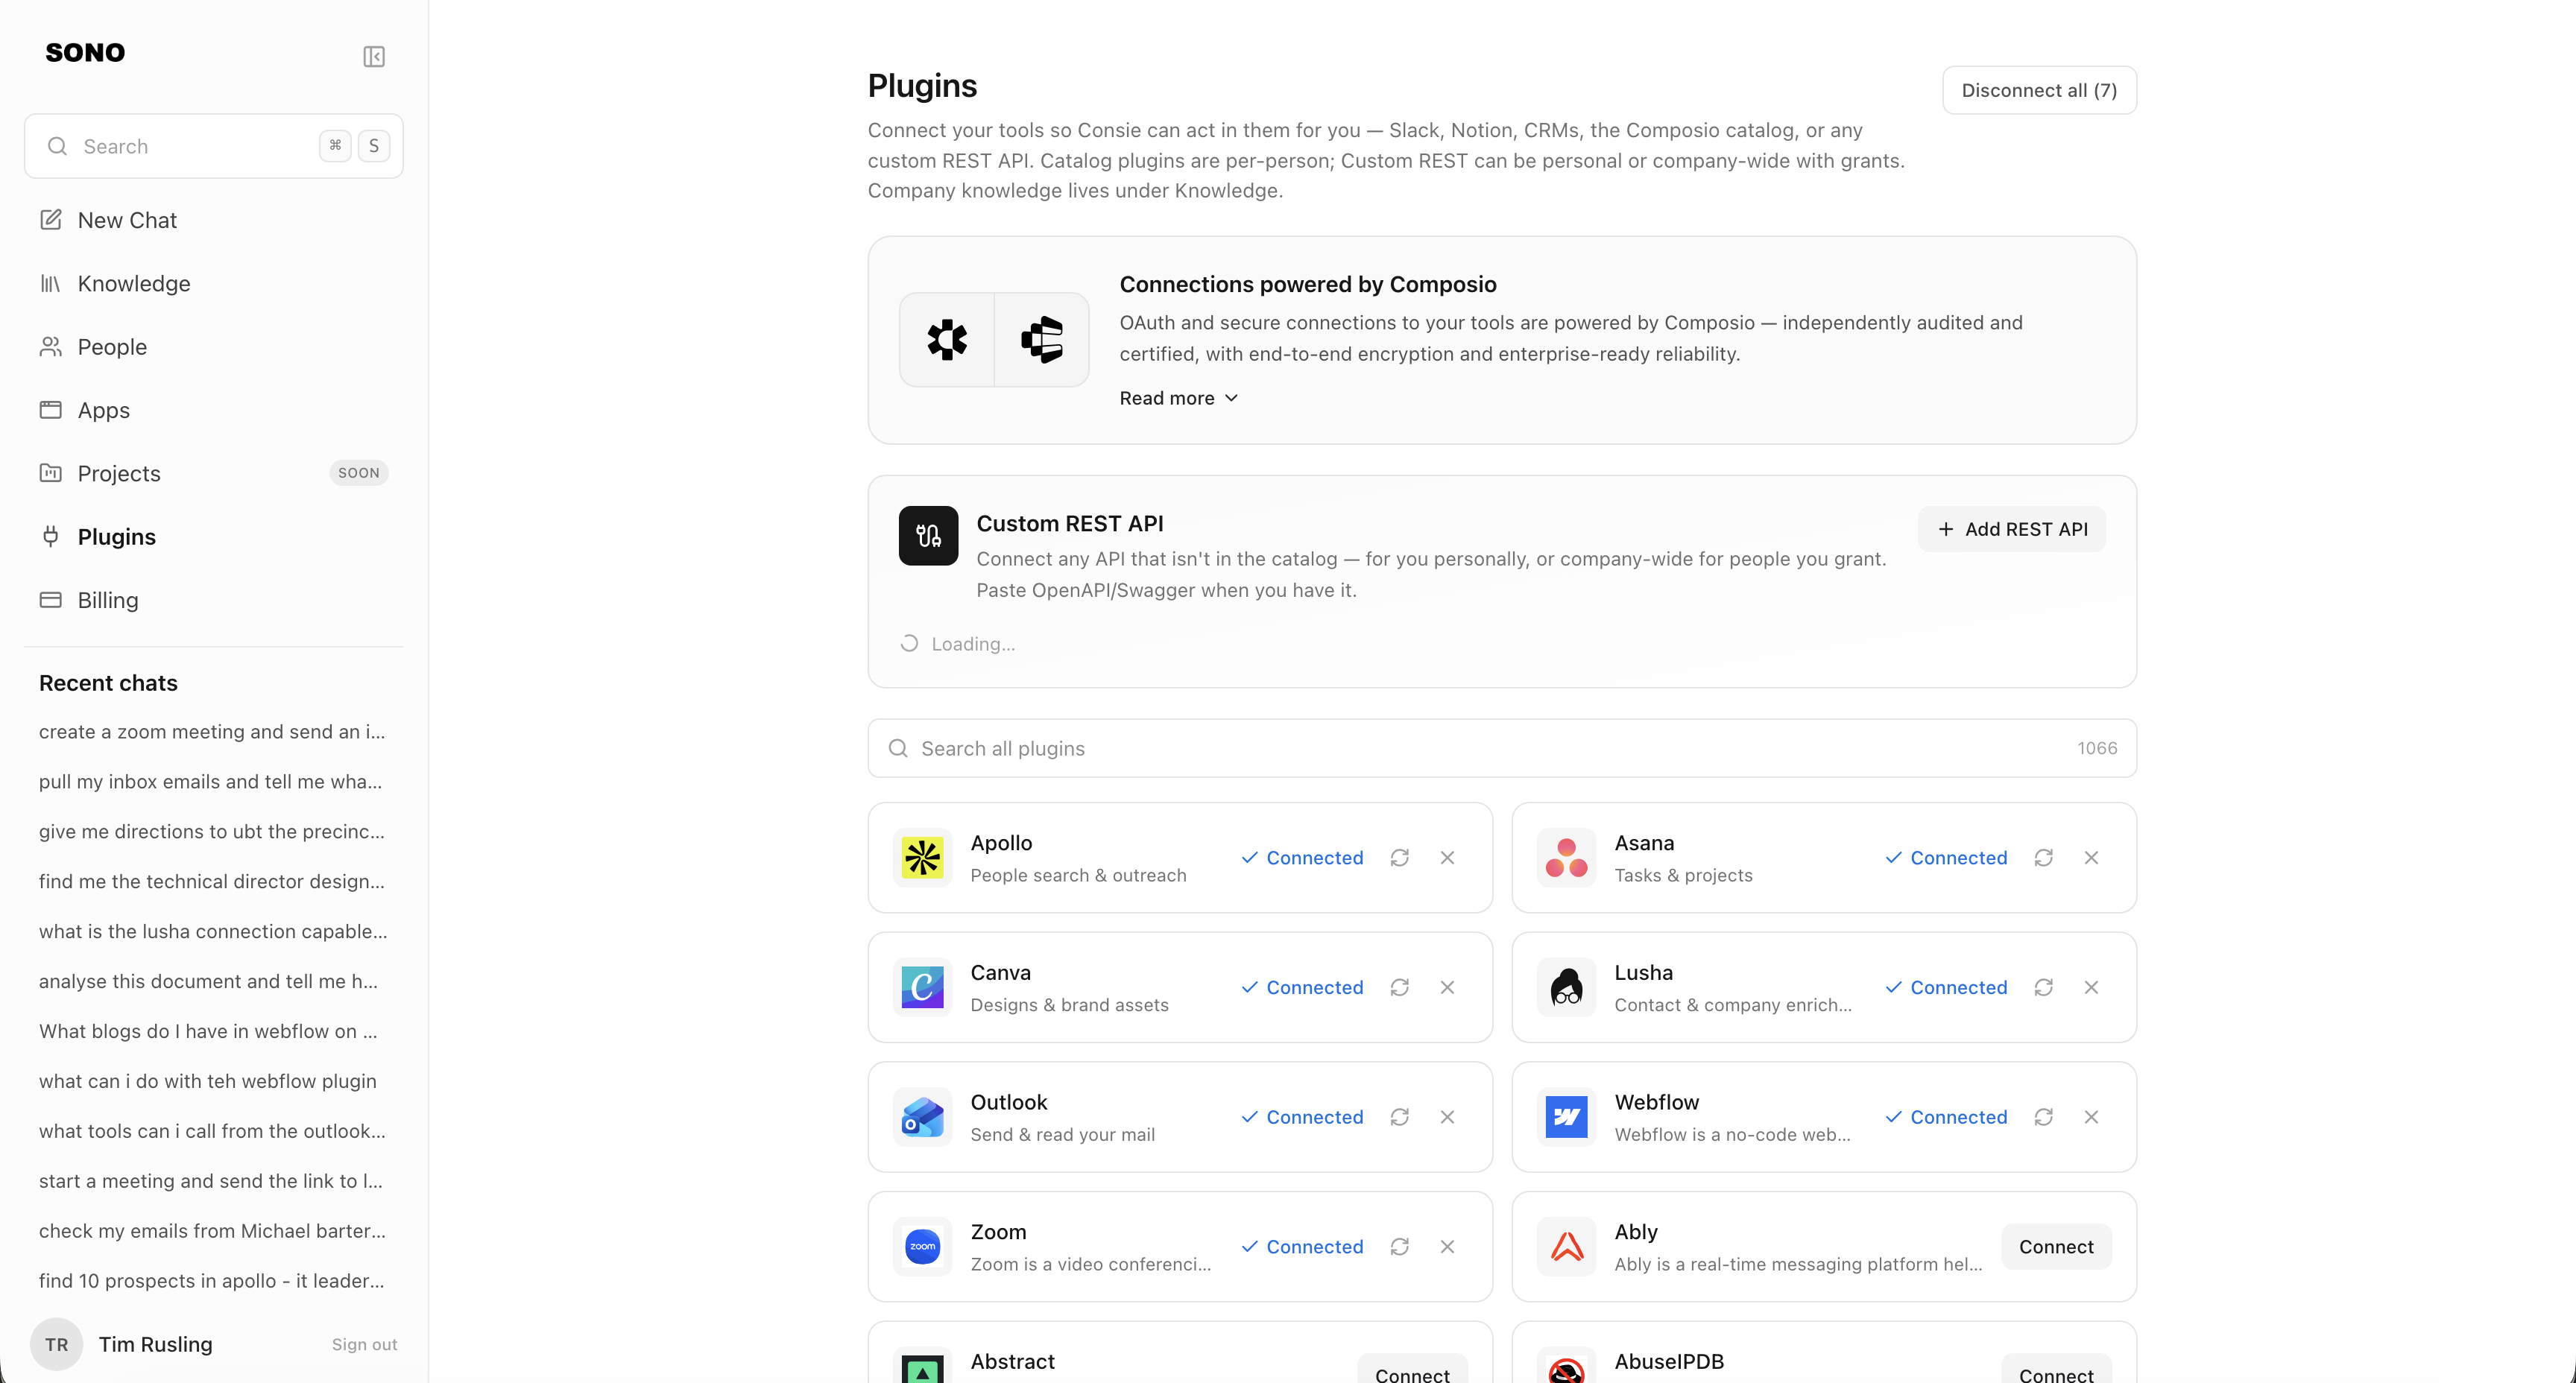The width and height of the screenshot is (2576, 1383).
Task: Click the Custom REST API icon
Action: [x=928, y=536]
